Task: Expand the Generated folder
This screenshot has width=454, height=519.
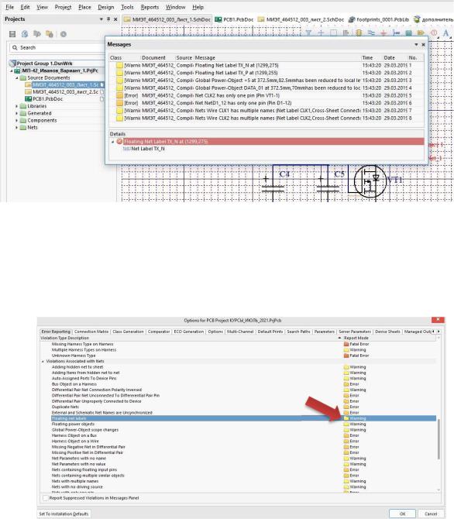Action: click(x=17, y=113)
